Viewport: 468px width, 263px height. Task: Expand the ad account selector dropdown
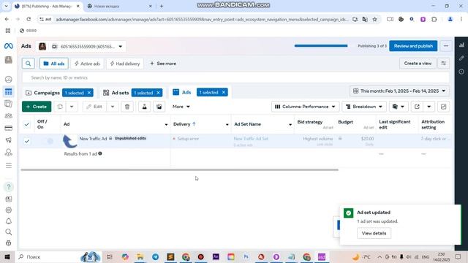click(x=120, y=47)
